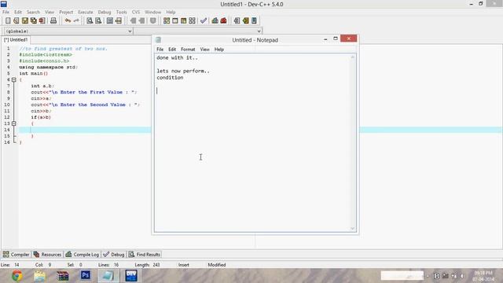
Task: Open the (globals) class dropdown
Action: pyautogui.click(x=130, y=31)
